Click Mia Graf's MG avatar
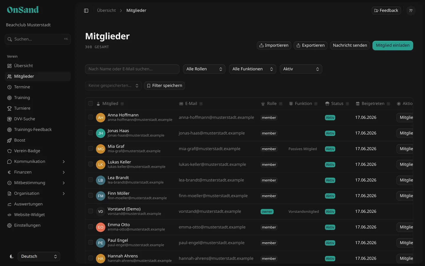The height and width of the screenshot is (266, 425). tap(101, 149)
